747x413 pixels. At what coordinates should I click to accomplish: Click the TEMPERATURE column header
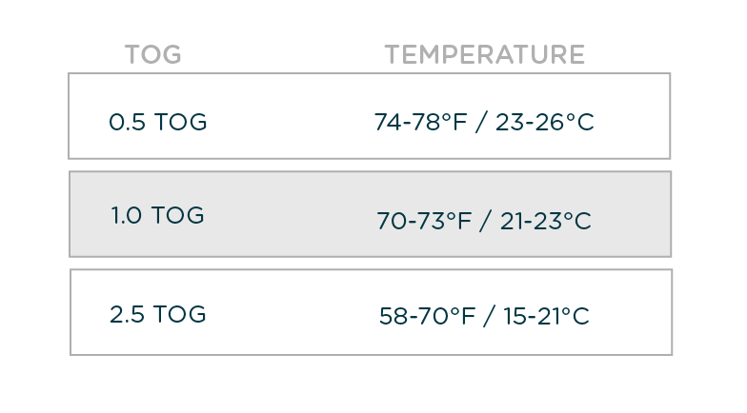point(484,55)
